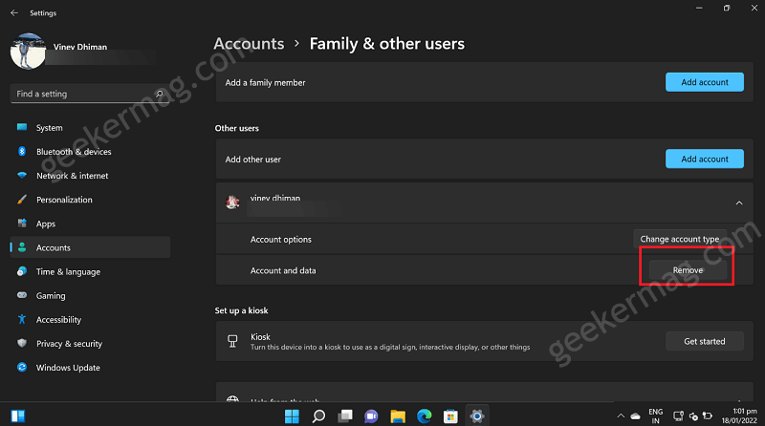Open the Viney Dhiman profile picture
The image size is (765, 426).
click(28, 52)
